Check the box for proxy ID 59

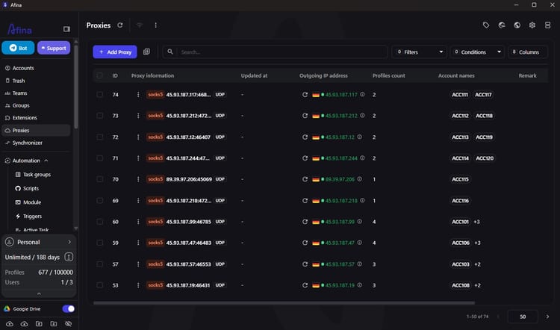click(x=99, y=243)
